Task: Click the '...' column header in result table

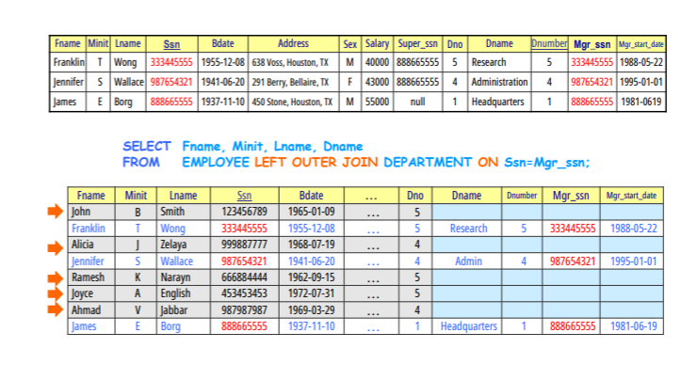Action: (371, 196)
